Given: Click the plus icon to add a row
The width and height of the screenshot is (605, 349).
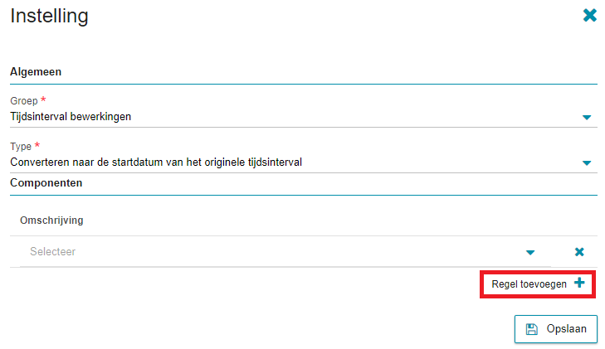Looking at the screenshot, I should tap(579, 283).
